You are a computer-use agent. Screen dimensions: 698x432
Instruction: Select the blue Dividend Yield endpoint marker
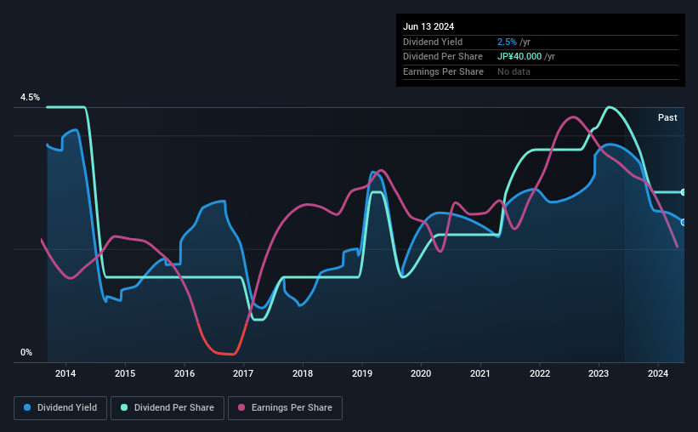(684, 222)
